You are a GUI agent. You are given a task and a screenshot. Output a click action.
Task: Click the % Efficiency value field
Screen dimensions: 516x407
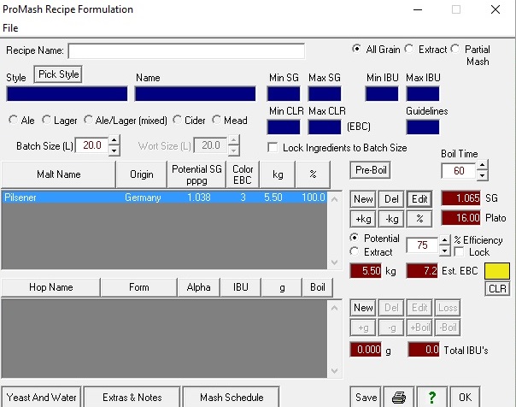pyautogui.click(x=422, y=245)
